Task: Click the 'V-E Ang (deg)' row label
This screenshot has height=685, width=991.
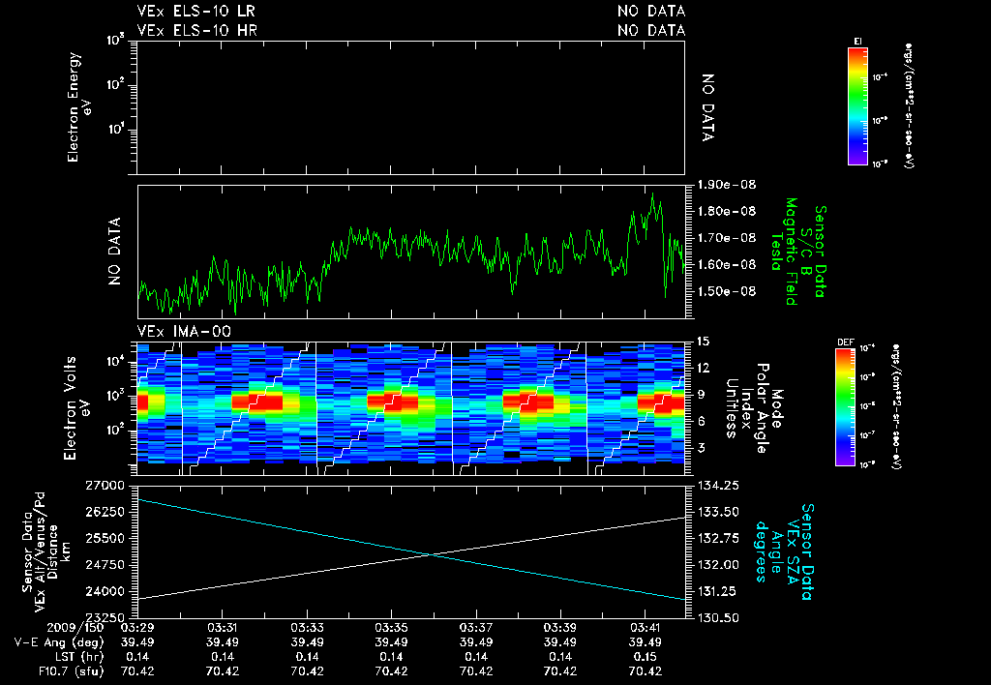Action: (x=59, y=642)
